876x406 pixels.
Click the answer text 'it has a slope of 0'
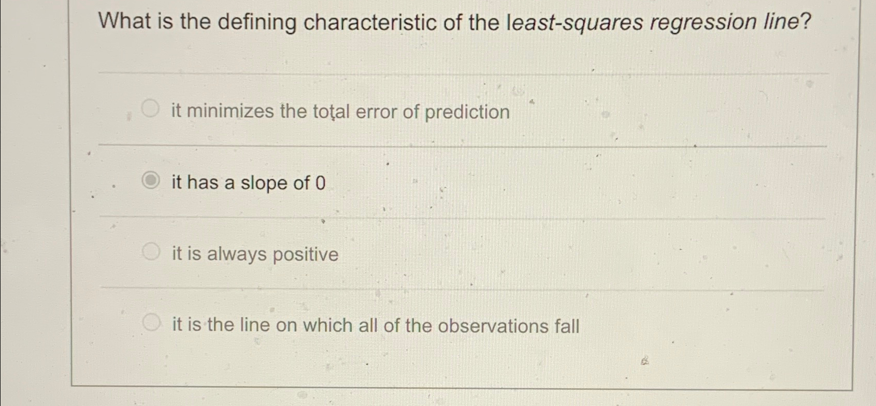pyautogui.click(x=248, y=183)
